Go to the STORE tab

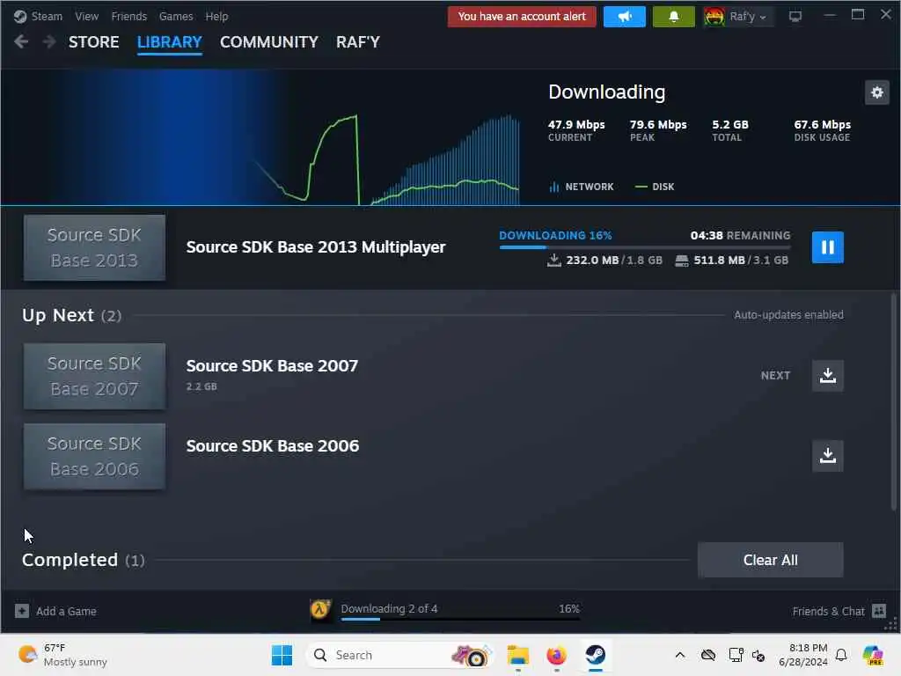pyautogui.click(x=93, y=42)
